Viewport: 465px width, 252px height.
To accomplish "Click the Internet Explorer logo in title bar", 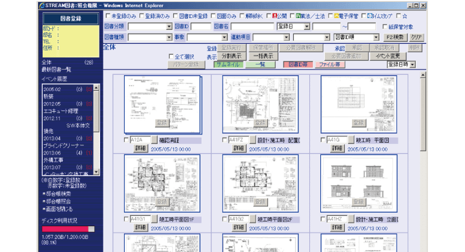I will pyautogui.click(x=42, y=5).
